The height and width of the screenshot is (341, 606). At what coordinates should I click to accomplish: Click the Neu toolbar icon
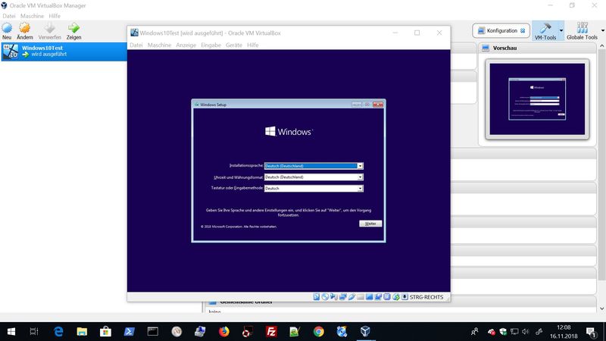(7, 28)
